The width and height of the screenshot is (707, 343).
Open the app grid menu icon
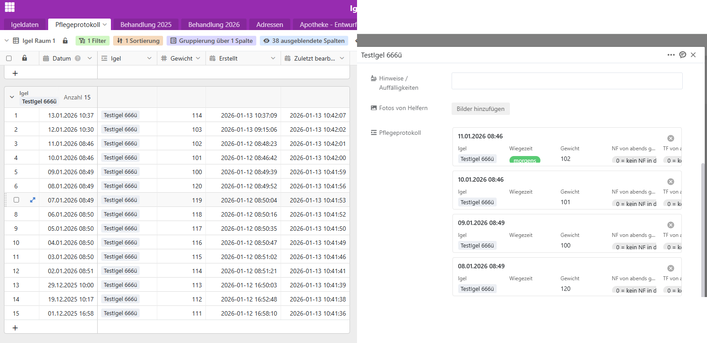[x=10, y=7]
